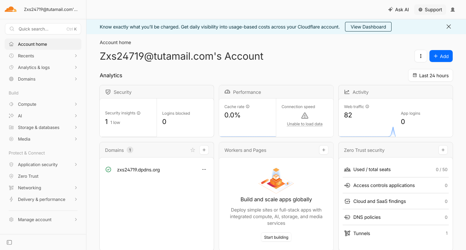Click the Networking icon in sidebar
466x250 pixels.
[11, 188]
